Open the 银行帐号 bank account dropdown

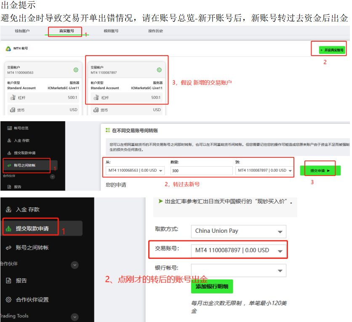(239, 270)
